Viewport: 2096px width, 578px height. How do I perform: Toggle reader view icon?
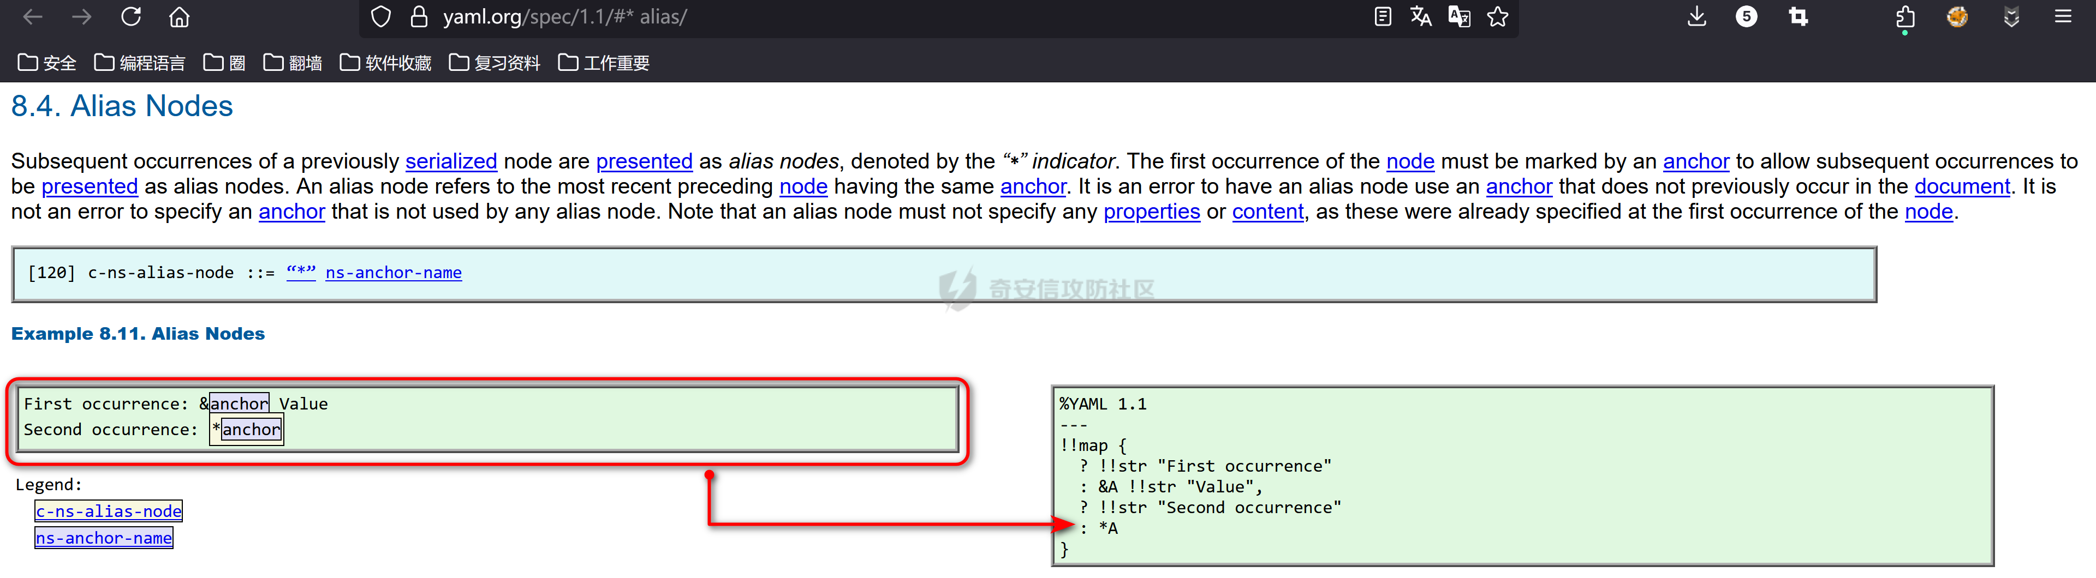pos(1383,16)
